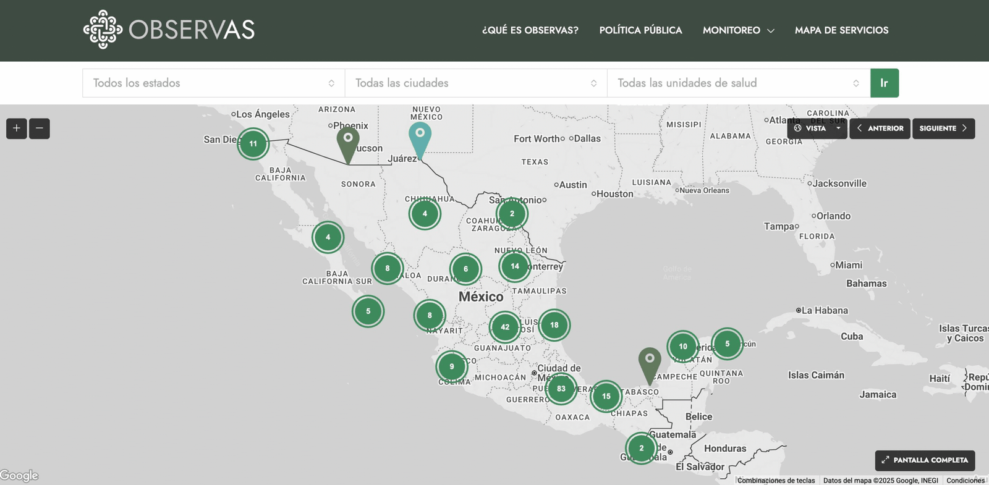The image size is (989, 485).
Task: Open the MONITOREO menu
Action: point(738,30)
